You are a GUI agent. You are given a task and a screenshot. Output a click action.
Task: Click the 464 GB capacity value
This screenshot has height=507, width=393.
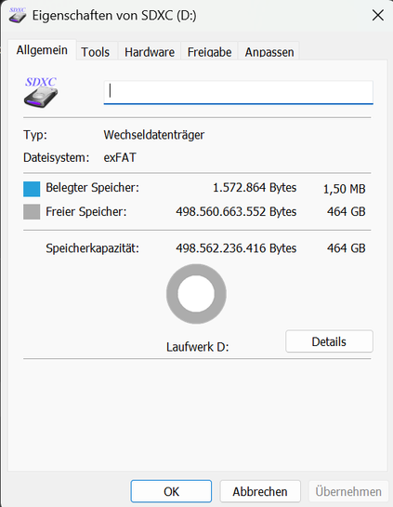click(x=347, y=248)
